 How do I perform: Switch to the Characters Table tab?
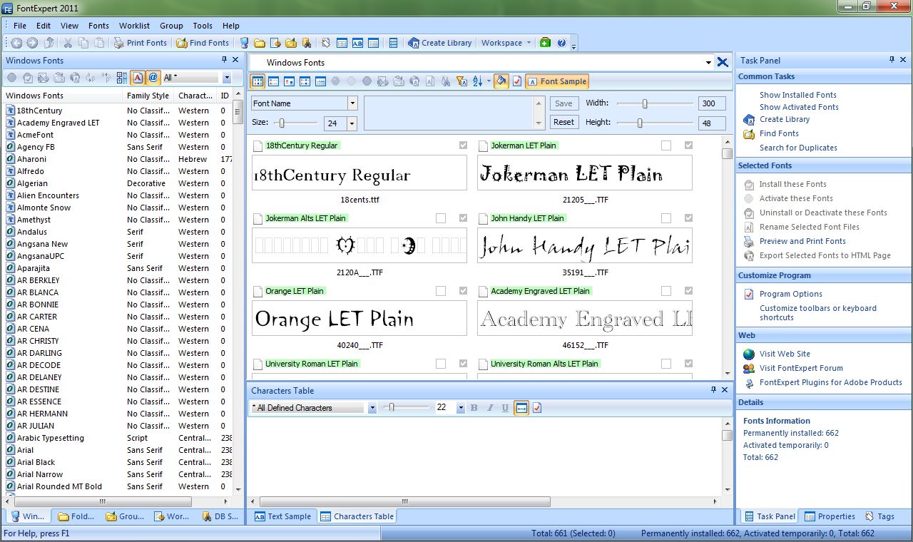[357, 516]
